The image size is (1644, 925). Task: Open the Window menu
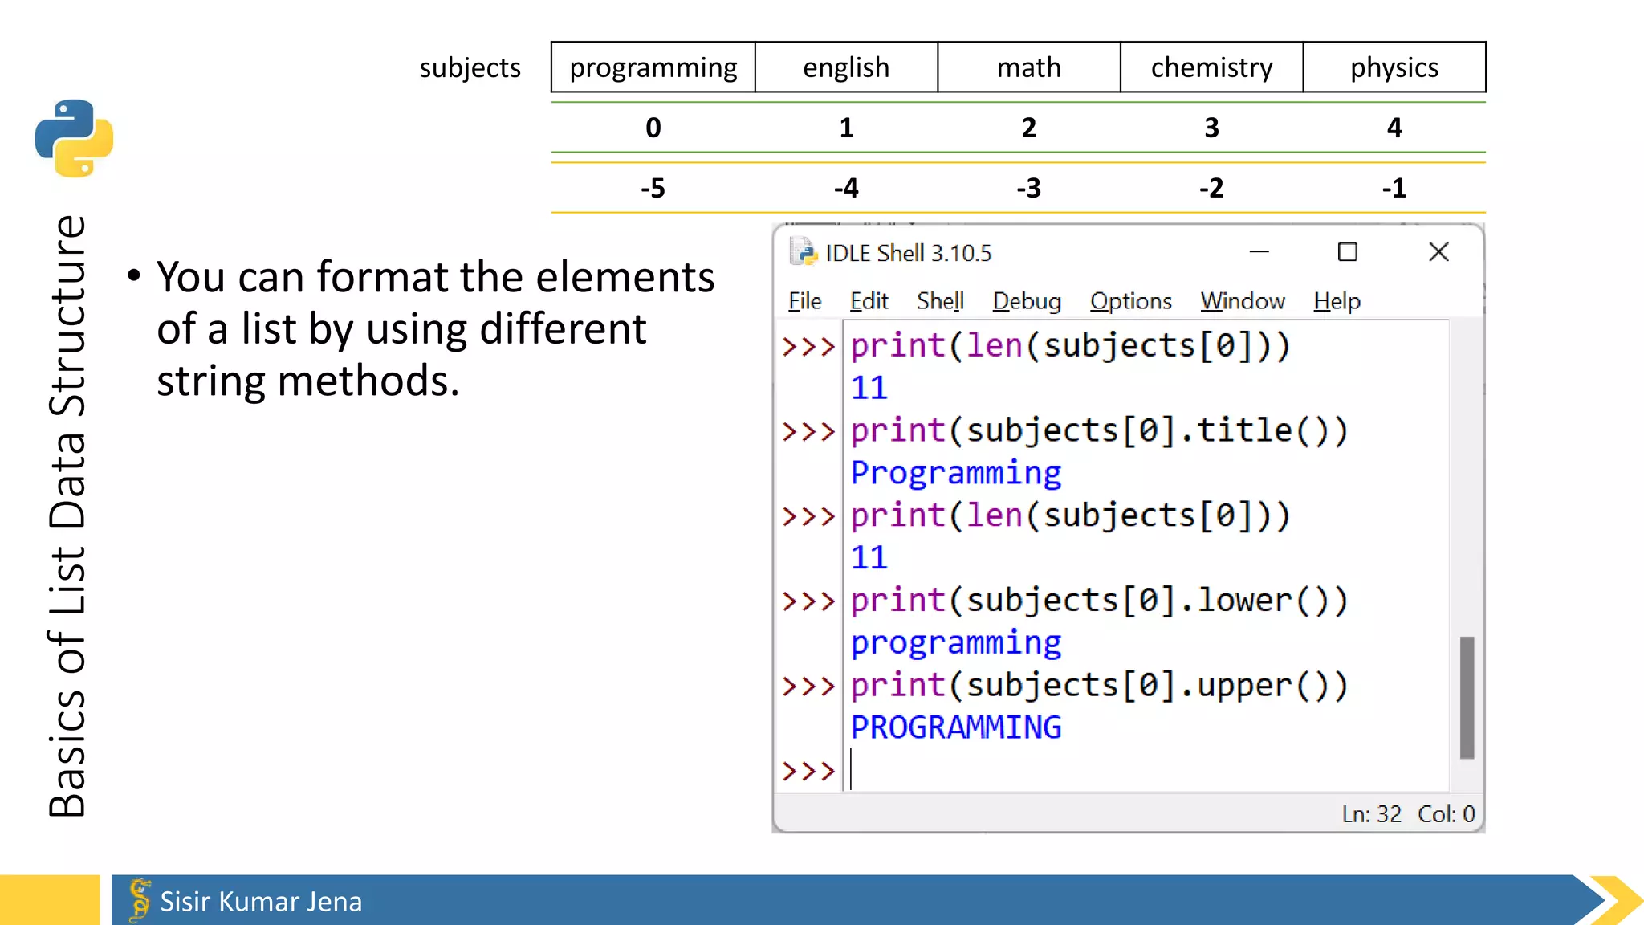point(1243,301)
